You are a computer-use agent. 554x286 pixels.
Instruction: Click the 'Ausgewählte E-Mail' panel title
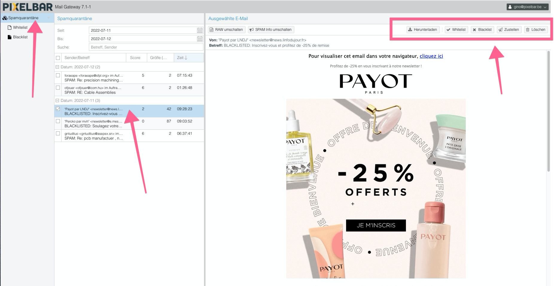pos(228,19)
